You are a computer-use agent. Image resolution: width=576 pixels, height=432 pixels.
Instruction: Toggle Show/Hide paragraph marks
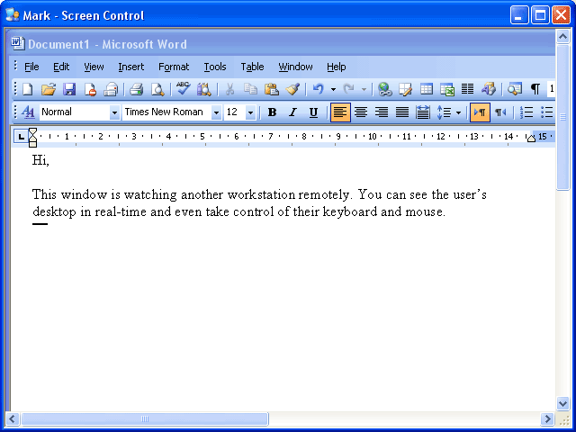535,89
